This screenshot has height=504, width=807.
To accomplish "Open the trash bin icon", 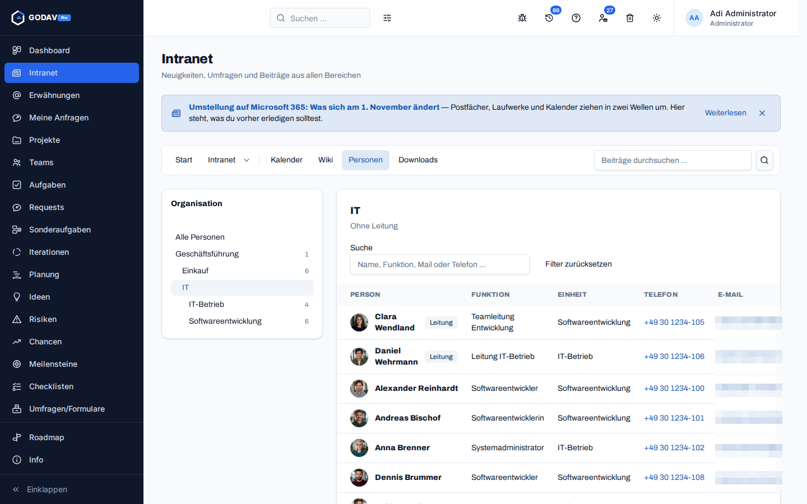I will point(630,18).
